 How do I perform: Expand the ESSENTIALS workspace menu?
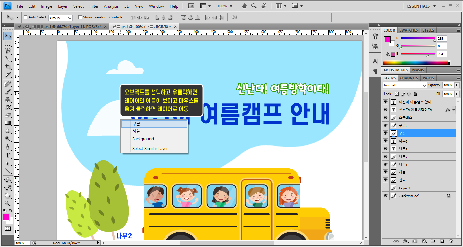tap(421, 6)
